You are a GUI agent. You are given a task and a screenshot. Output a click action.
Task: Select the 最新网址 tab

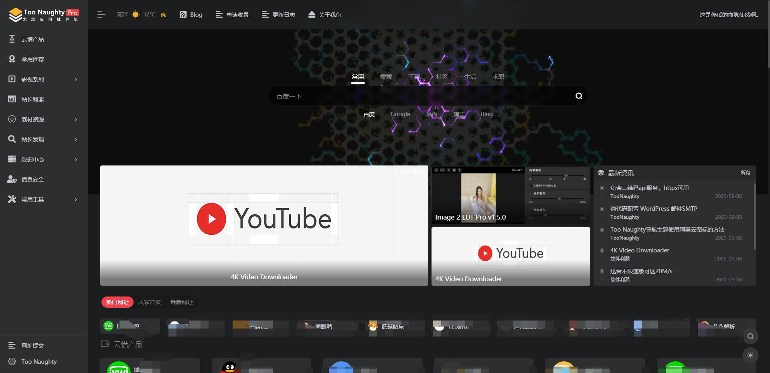coord(182,302)
